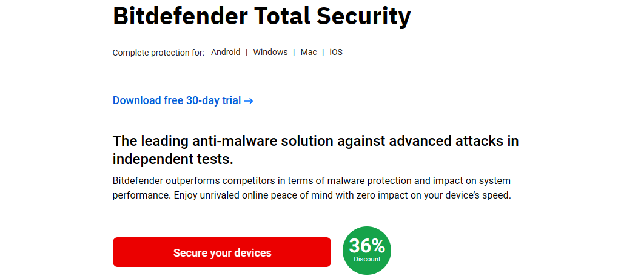This screenshot has height=276, width=621.
Task: Click the word "Discount" inside the green badge
Action: pos(367,260)
